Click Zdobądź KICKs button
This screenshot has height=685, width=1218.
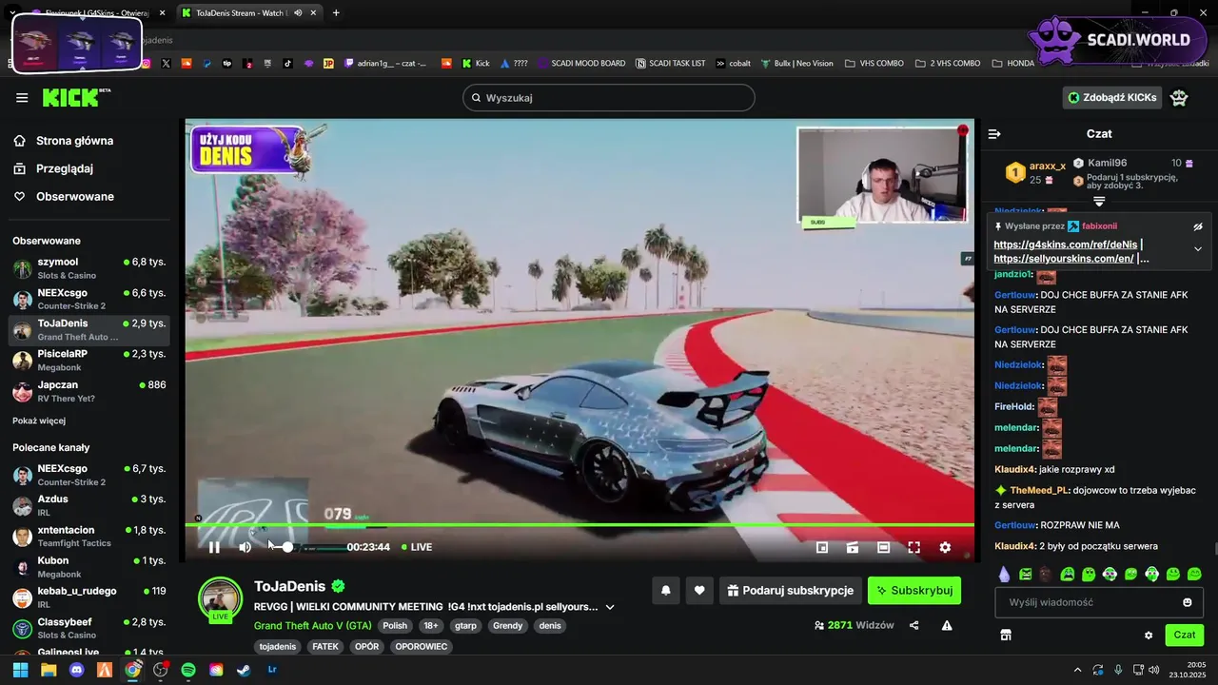pos(1112,97)
